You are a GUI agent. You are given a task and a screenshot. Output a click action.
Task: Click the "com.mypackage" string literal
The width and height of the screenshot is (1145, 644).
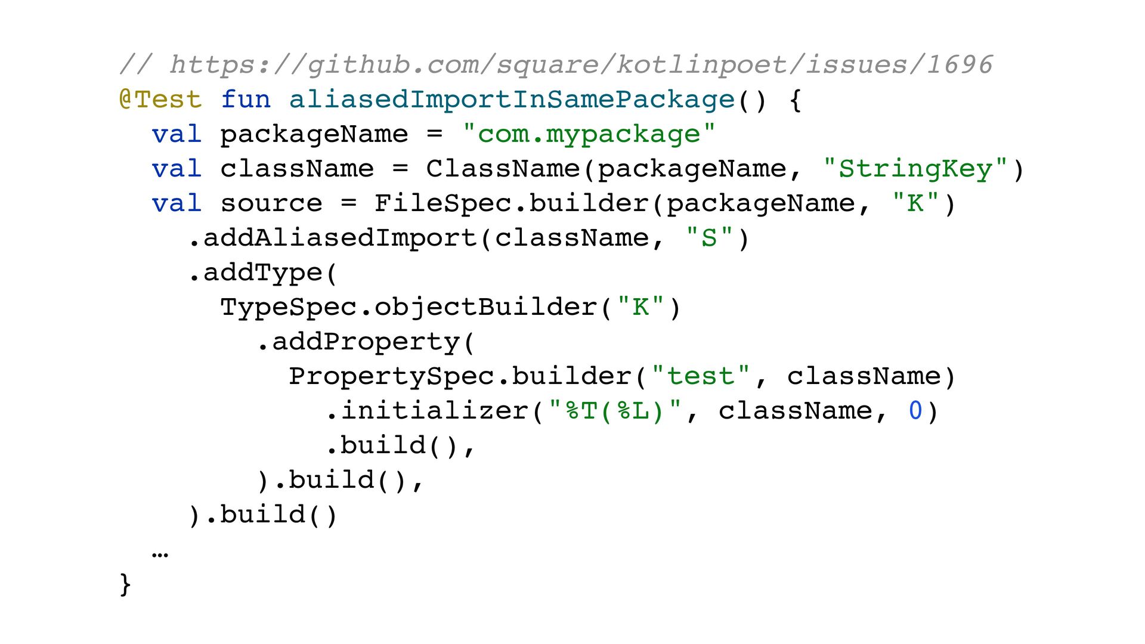tap(589, 134)
